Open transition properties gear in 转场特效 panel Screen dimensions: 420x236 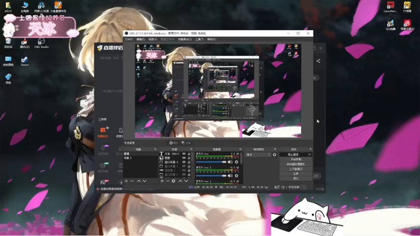[275, 155]
